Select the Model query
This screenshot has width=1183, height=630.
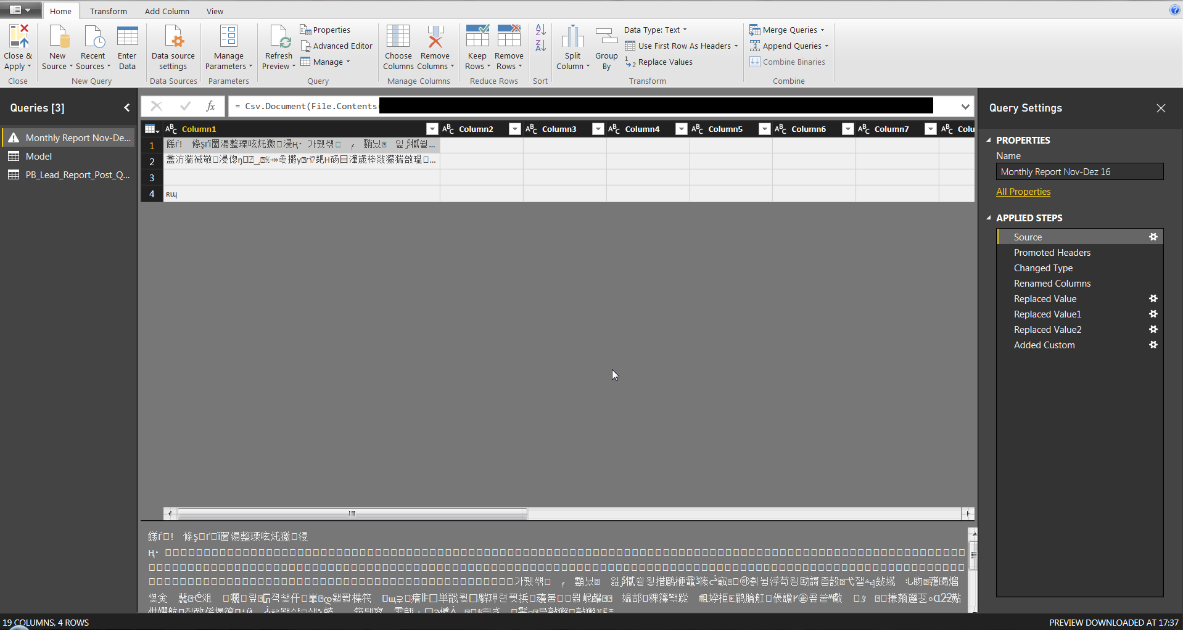[68, 156]
